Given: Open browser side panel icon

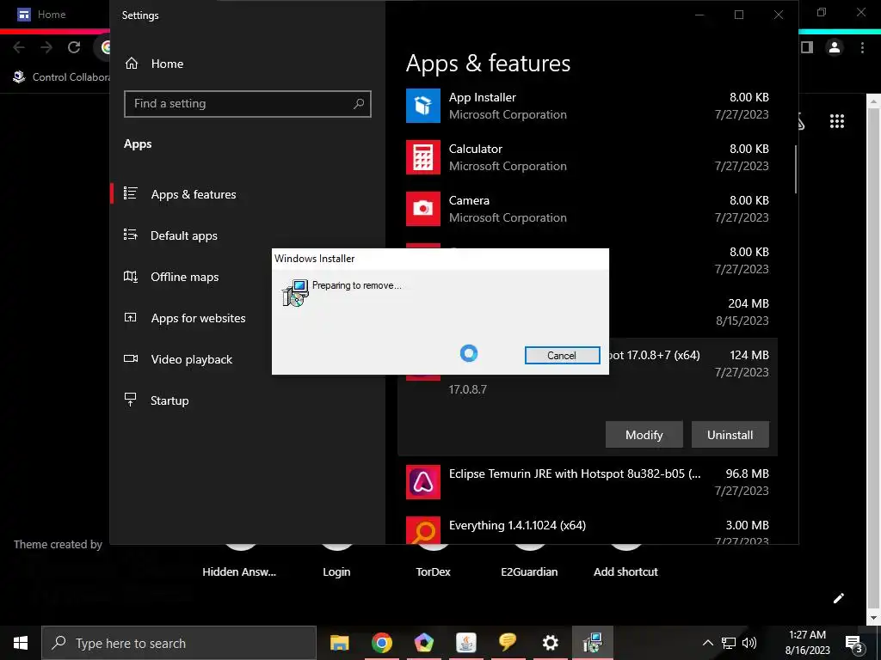Looking at the screenshot, I should (807, 47).
